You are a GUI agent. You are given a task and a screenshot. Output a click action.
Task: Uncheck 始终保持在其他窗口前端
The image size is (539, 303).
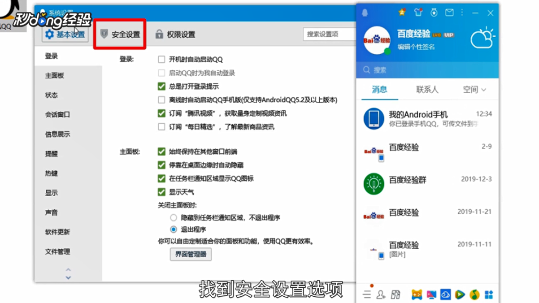161,151
